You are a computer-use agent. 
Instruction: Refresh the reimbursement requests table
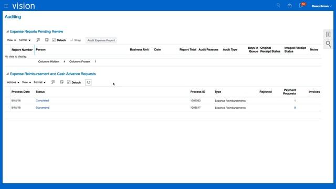click(x=88, y=82)
